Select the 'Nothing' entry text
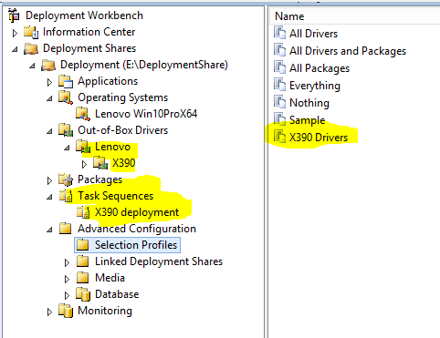Viewport: 440px width, 338px height. (x=309, y=103)
